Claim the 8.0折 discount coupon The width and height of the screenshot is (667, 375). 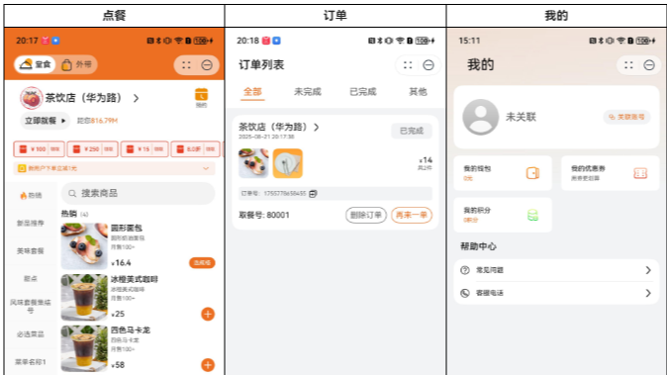pyautogui.click(x=195, y=149)
